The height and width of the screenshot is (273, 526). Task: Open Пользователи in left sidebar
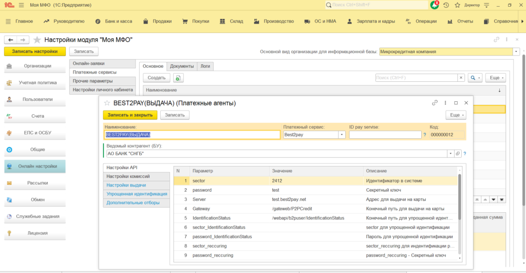click(35, 99)
